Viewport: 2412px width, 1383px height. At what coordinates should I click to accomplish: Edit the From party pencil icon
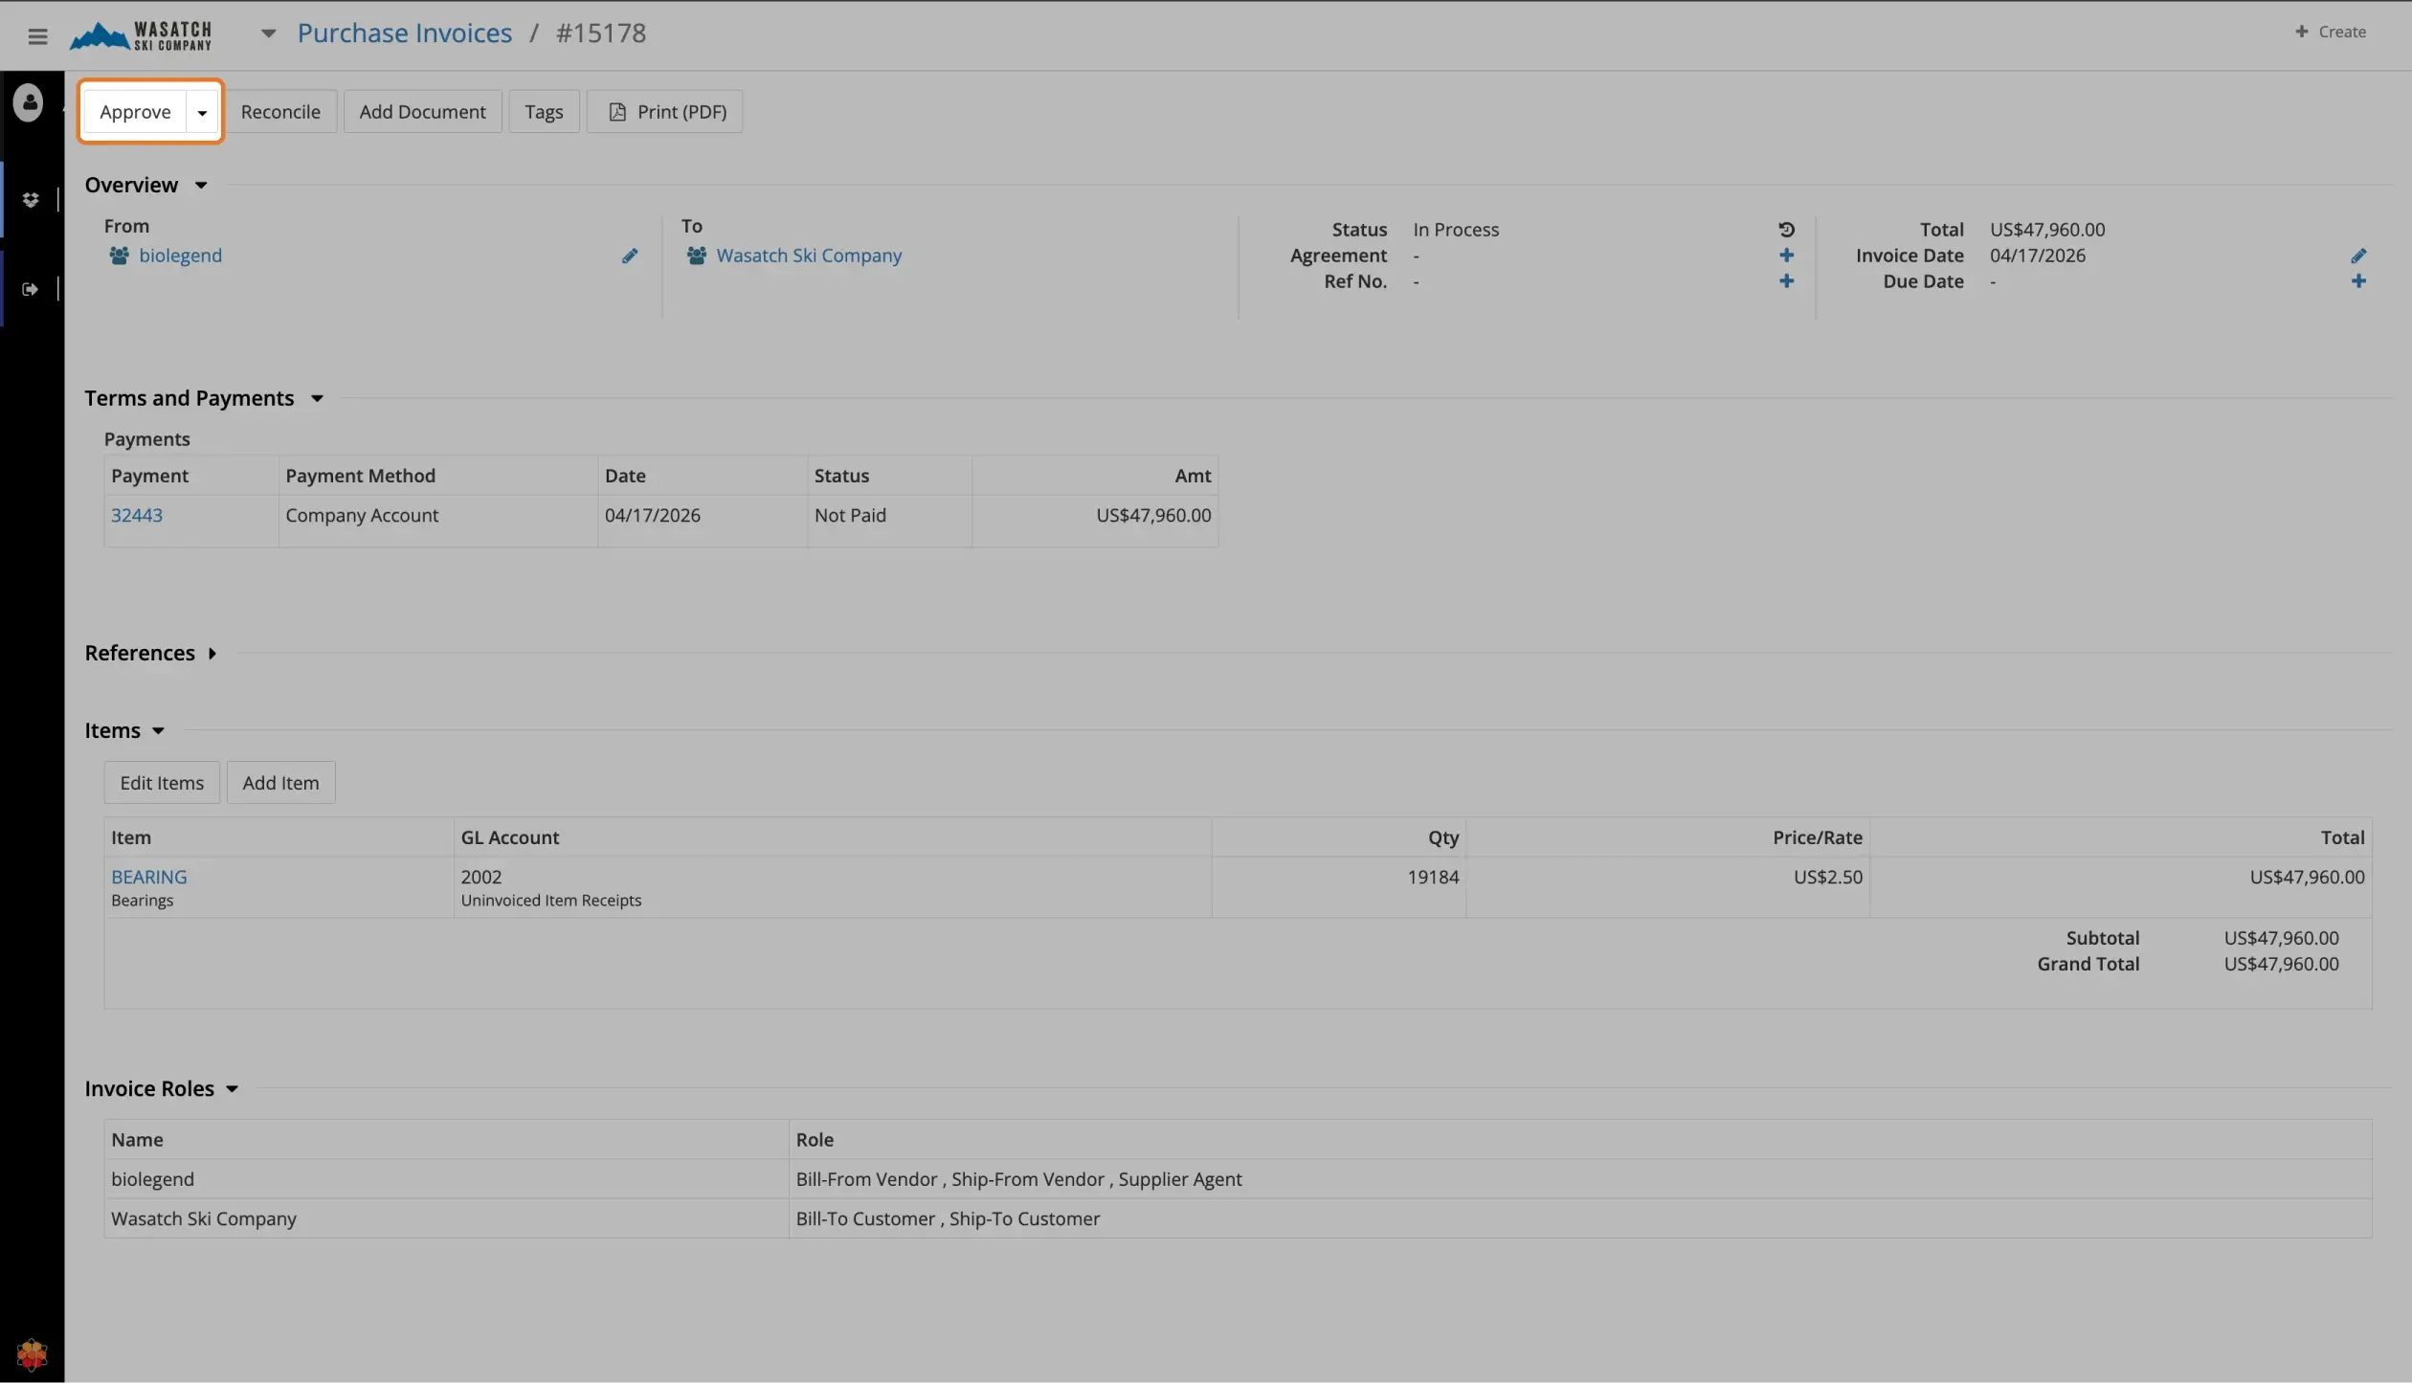tap(629, 256)
